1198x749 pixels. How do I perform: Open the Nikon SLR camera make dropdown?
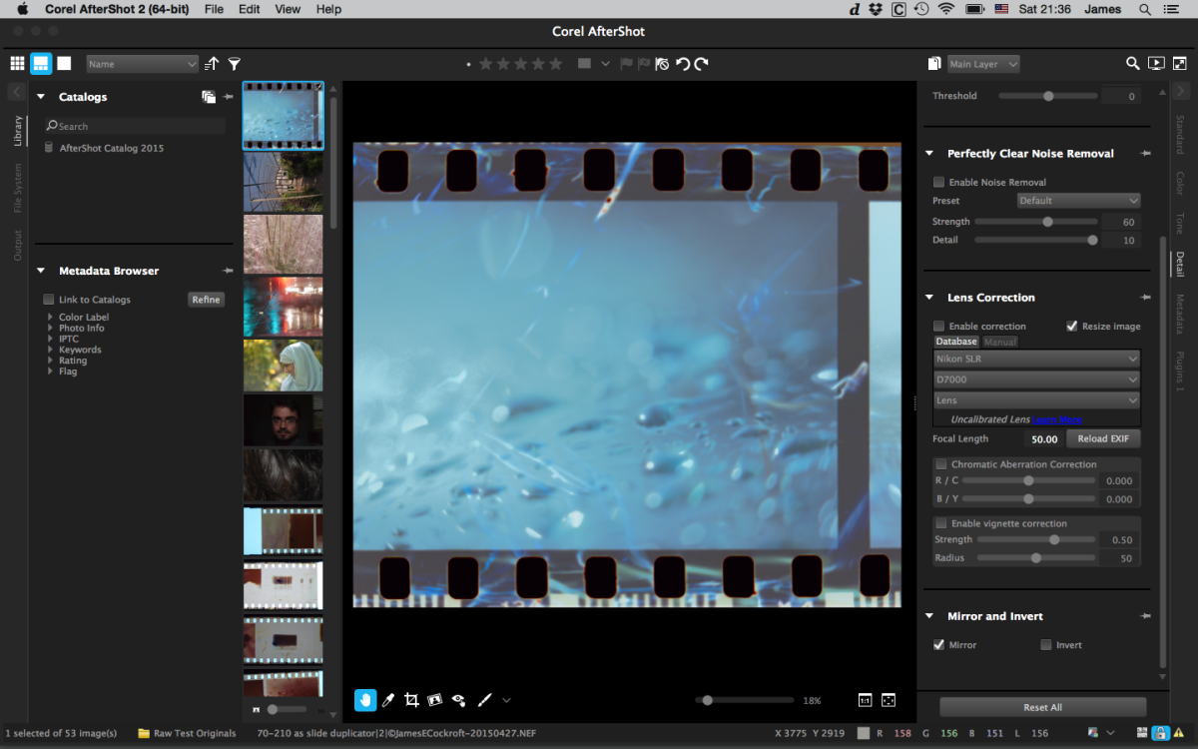point(1036,359)
